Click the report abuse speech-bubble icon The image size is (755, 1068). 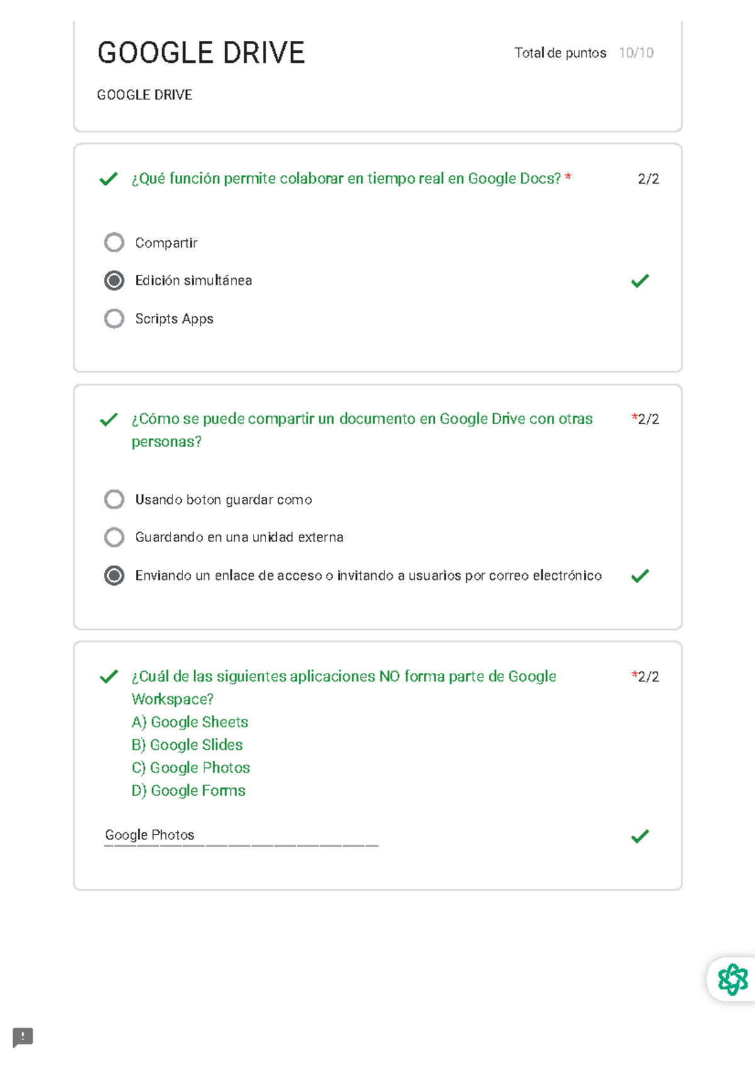point(24,1038)
